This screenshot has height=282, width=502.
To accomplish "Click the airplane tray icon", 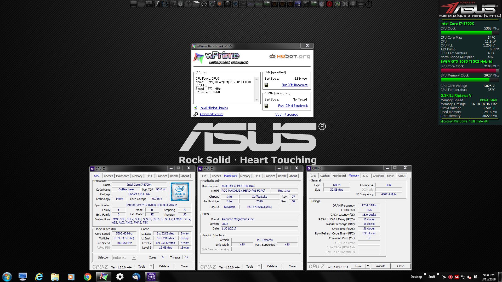I will [444, 277].
